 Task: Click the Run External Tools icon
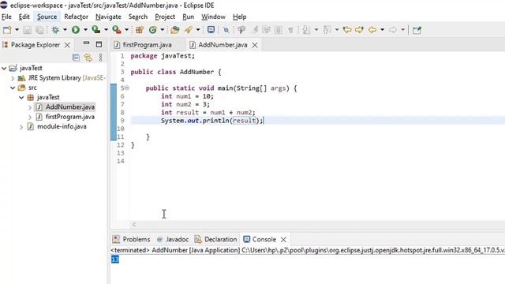click(117, 30)
